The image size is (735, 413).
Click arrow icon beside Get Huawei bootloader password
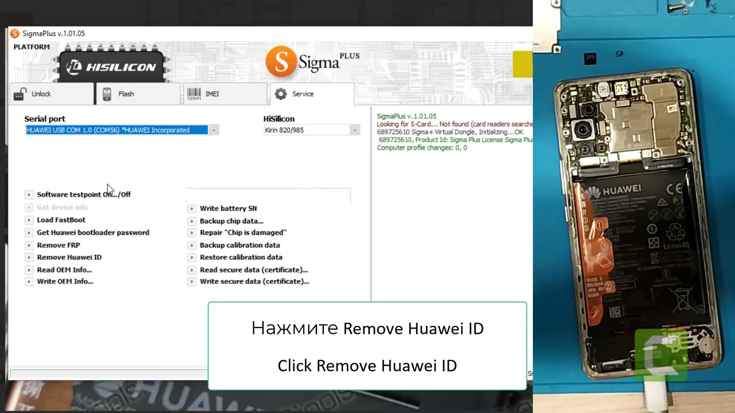coord(29,232)
